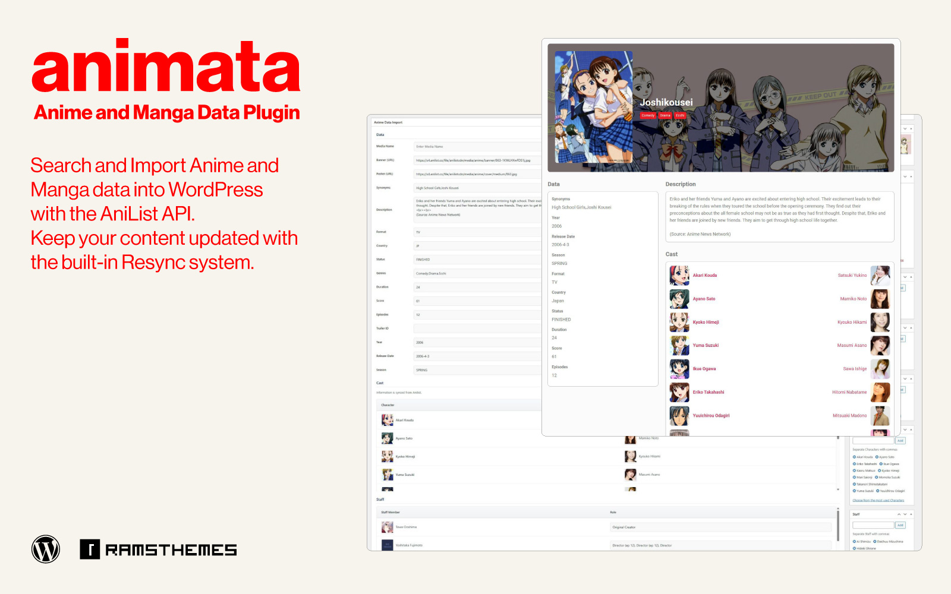The height and width of the screenshot is (594, 951).
Task: Remove the Ikue Ogawa character tag
Action: tap(881, 464)
